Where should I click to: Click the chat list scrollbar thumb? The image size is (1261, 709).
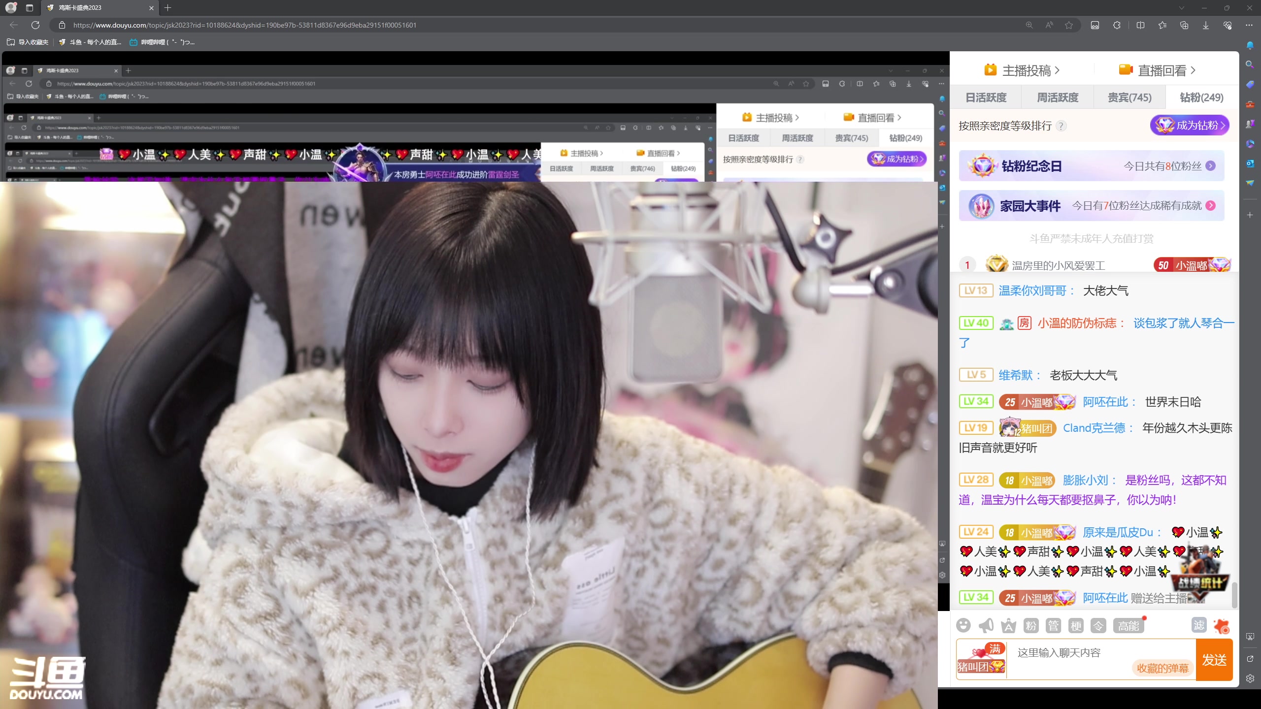(1234, 595)
